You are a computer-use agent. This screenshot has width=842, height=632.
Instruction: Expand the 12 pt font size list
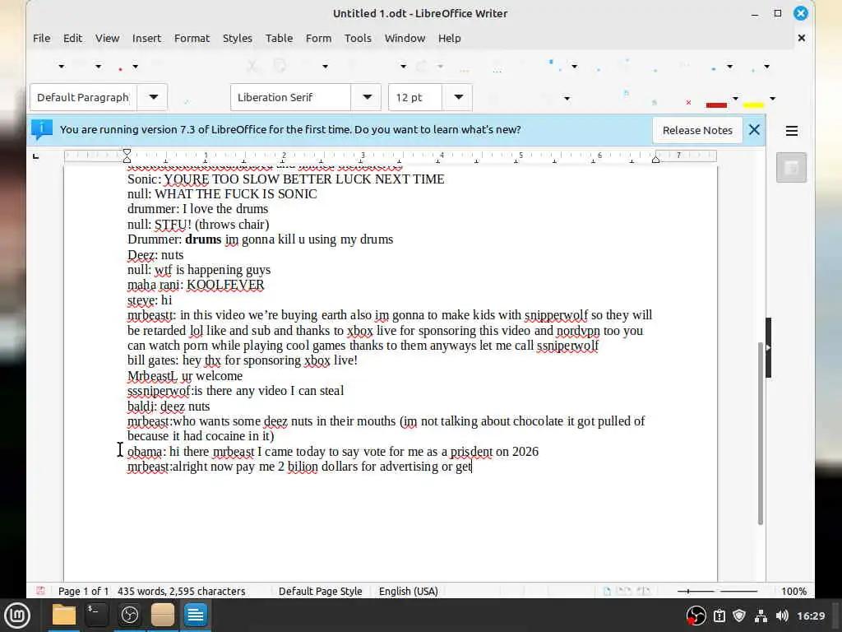(458, 97)
